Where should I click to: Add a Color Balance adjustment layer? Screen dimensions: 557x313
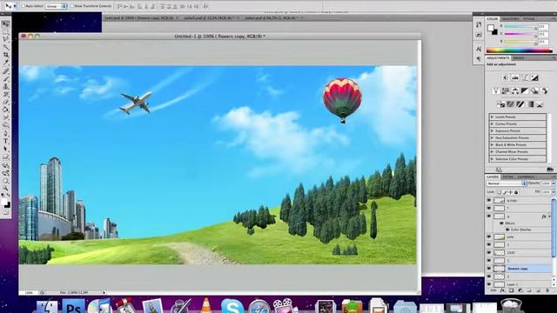pos(515,90)
